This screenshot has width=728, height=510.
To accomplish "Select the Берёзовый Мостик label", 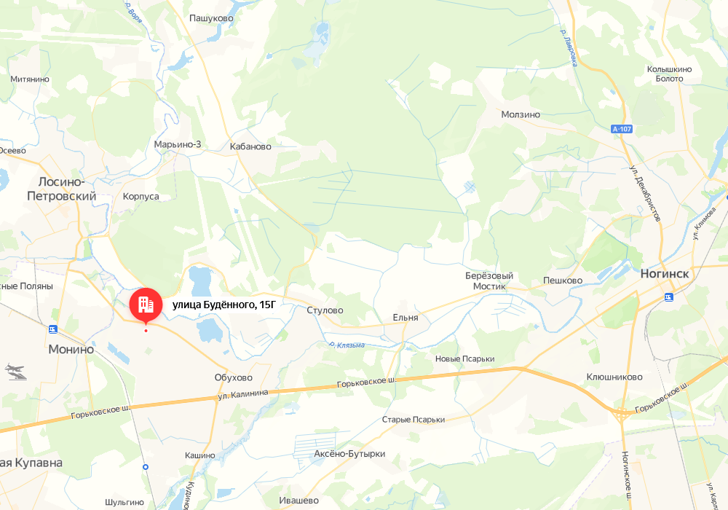I will pos(489,281).
